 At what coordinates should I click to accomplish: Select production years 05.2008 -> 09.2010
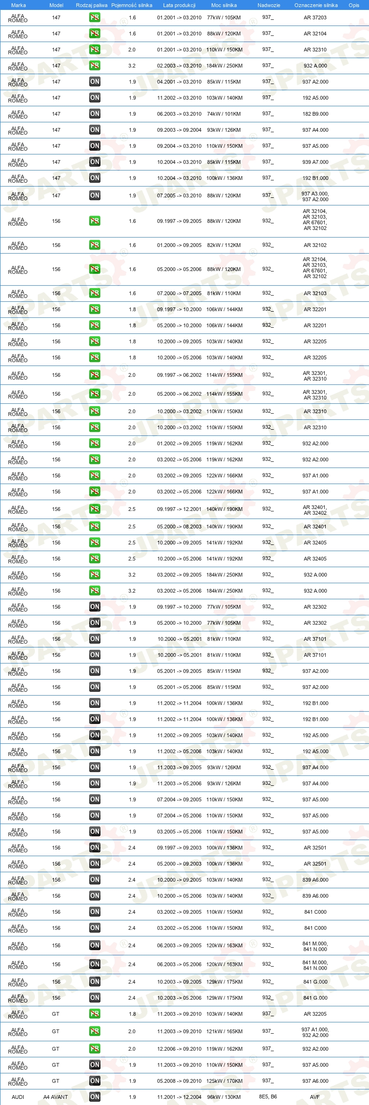179,1081
